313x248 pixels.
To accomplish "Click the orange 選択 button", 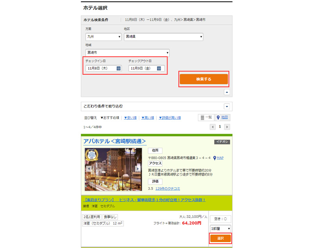I will pos(220,238).
